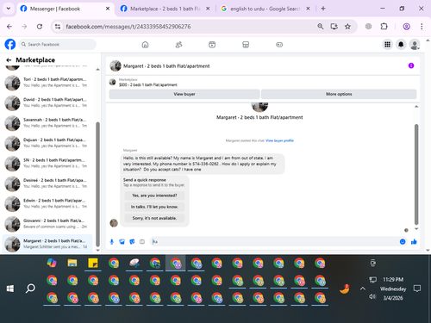Image resolution: width=431 pixels, height=323 pixels.
Task: Select the Margaret conversation in list
Action: point(47,244)
